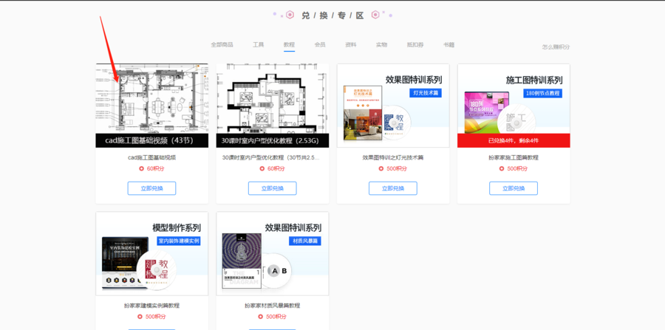665x330 pixels.
Task: Click the red 已兑换4件，剩余4件 banner
Action: click(514, 141)
